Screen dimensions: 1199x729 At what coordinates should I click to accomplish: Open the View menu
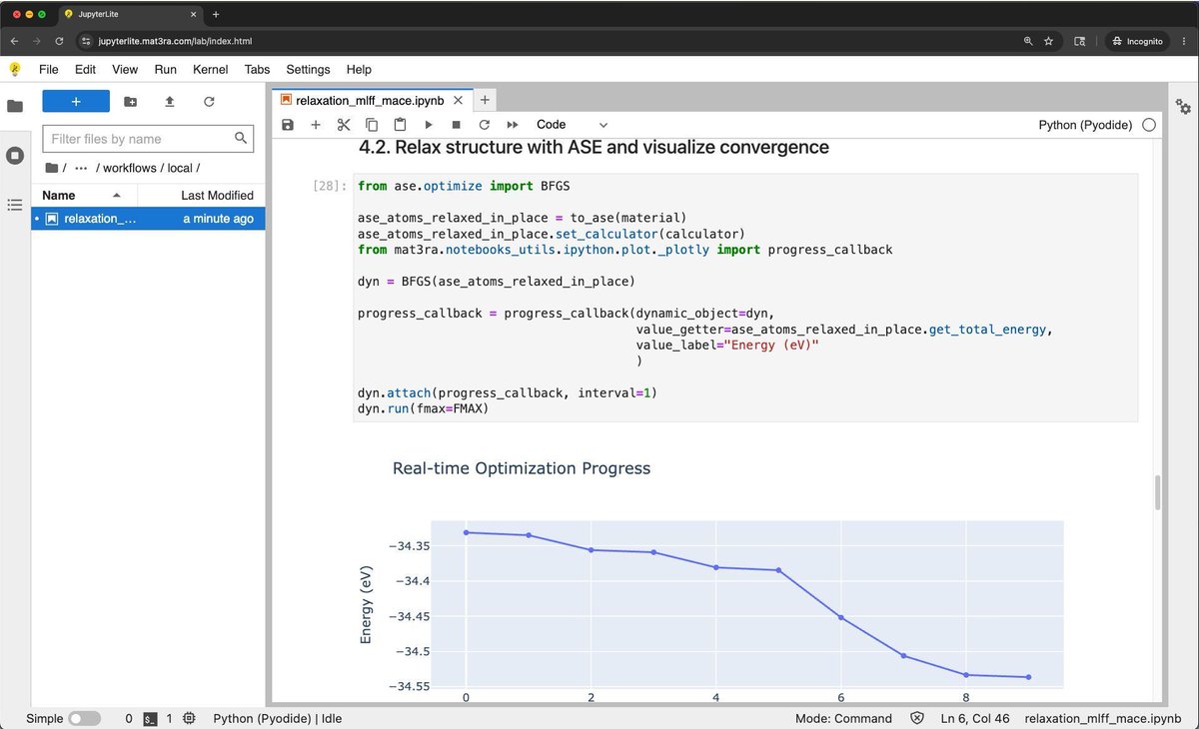pos(125,70)
